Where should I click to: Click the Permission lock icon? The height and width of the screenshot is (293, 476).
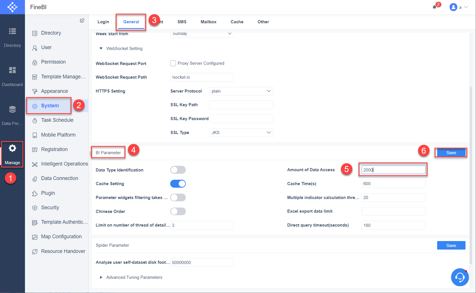[35, 62]
